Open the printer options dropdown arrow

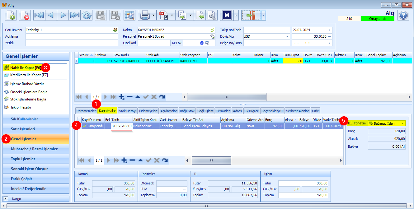153,15
